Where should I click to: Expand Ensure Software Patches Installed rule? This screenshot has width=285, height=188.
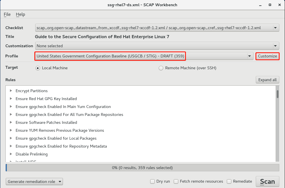click(x=11, y=122)
